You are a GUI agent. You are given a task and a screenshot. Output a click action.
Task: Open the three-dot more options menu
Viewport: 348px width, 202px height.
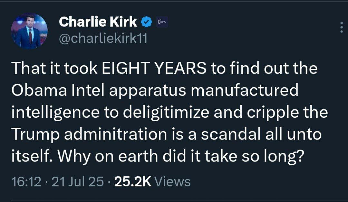point(342,28)
